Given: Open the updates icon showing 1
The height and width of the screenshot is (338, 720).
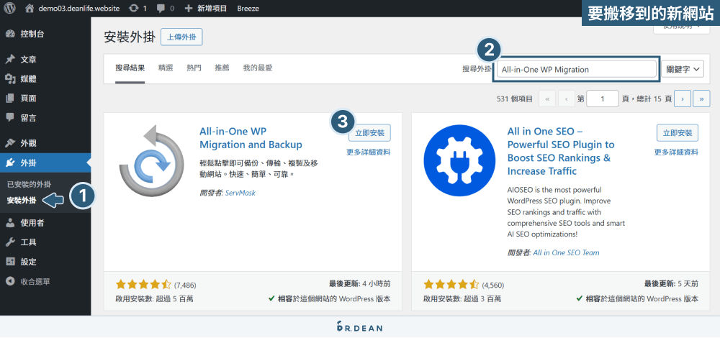Looking at the screenshot, I should (x=138, y=8).
